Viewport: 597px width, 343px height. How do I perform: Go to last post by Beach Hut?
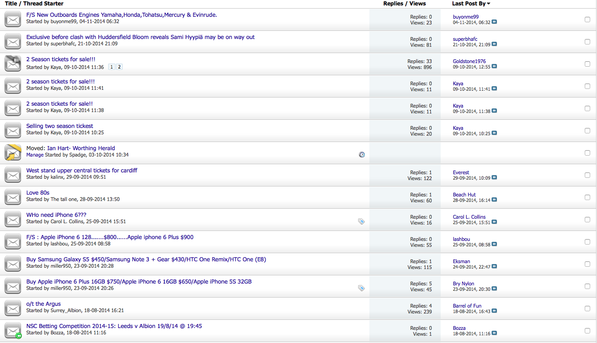pyautogui.click(x=494, y=200)
